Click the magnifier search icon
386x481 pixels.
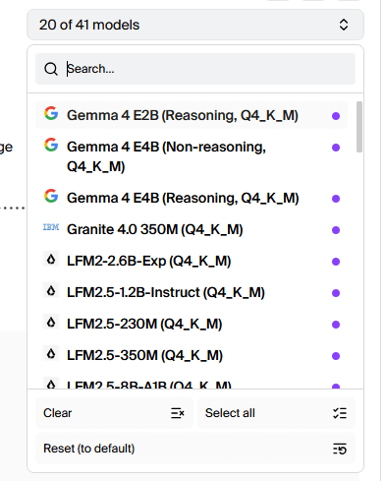click(51, 69)
